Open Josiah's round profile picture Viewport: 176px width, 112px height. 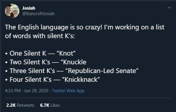pos(12,11)
